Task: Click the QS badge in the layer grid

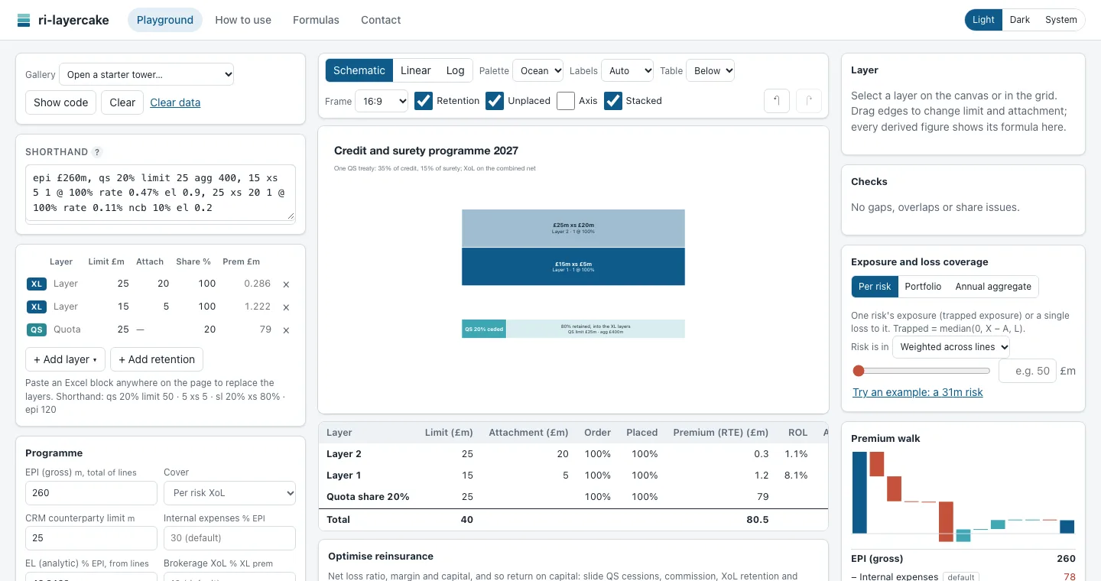Action: [x=37, y=329]
